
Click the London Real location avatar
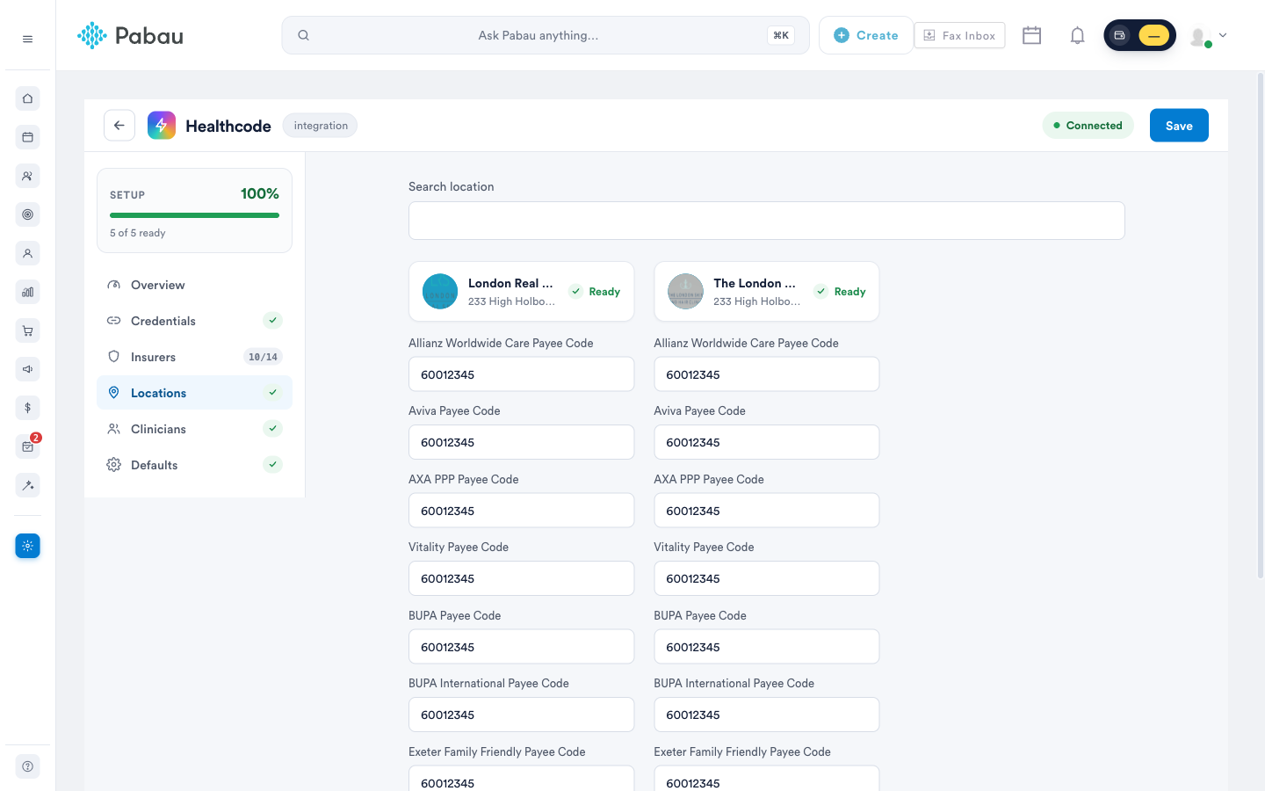440,292
